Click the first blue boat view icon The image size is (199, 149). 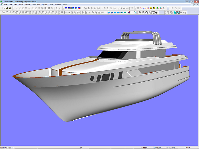(x=109, y=12)
